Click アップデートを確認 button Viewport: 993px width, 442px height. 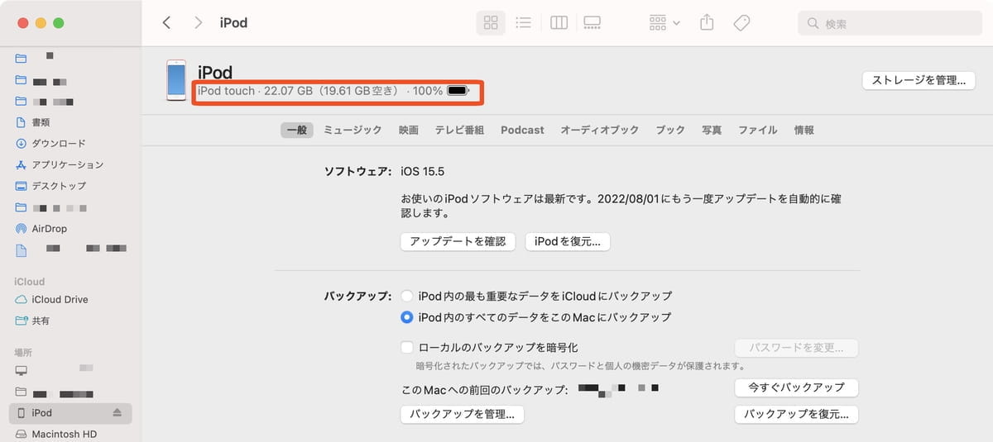(x=458, y=241)
